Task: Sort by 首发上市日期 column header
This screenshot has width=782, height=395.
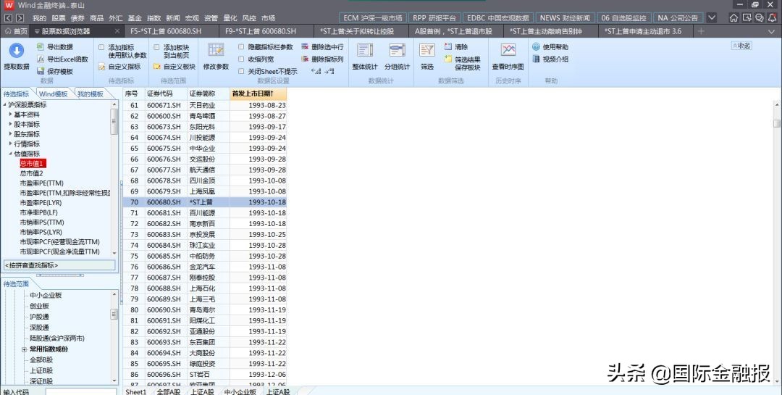Action: [x=258, y=94]
